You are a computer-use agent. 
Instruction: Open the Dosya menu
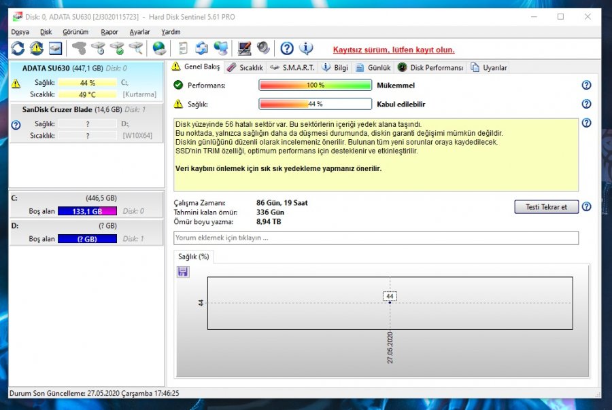tap(20, 32)
